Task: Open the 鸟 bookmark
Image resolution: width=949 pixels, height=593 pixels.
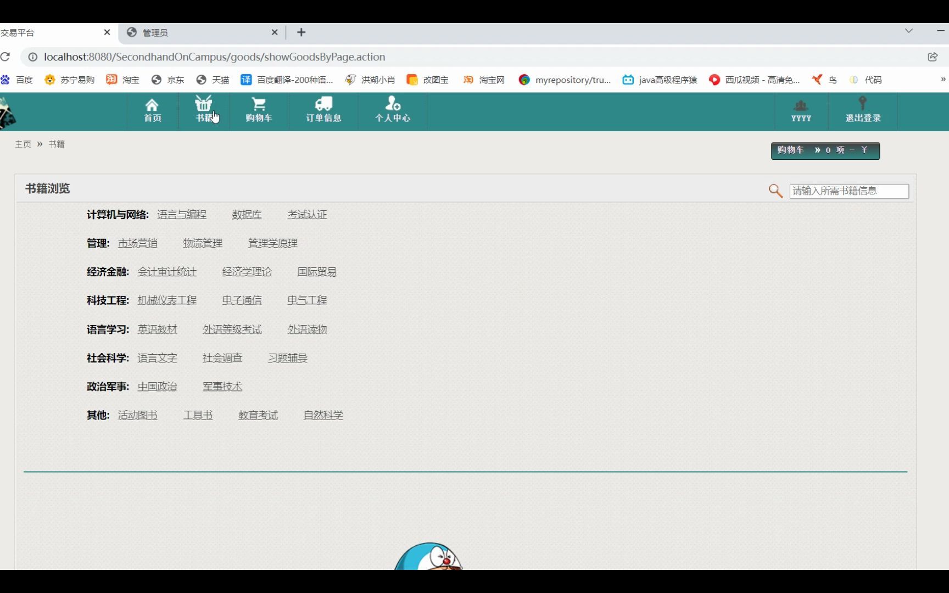Action: pos(824,80)
